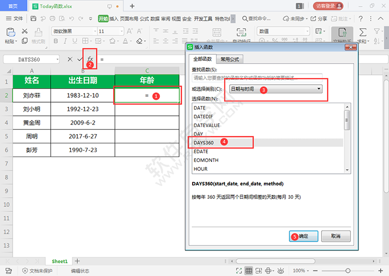Click the confirm checkmark in formula bar
Image resolution: width=389 pixels, height=276 pixels.
tap(80, 59)
